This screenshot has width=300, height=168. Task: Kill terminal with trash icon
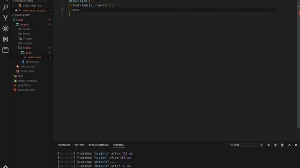click(282, 145)
